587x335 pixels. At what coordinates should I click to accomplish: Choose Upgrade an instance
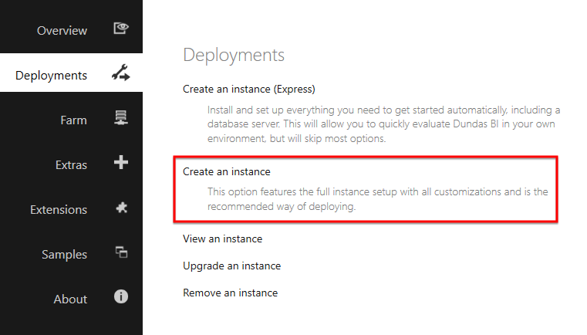231,266
